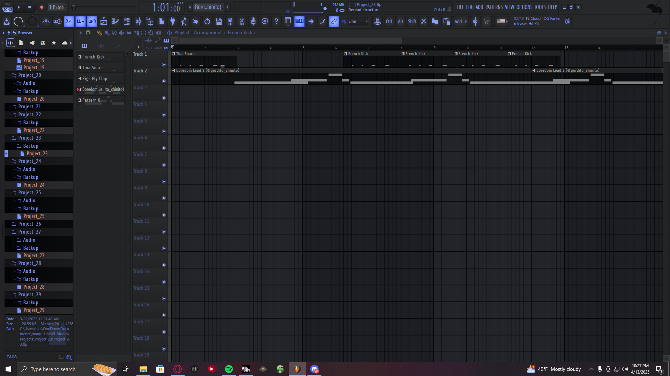Open pattern selector Bore..hinito dropdown
670x376 pixels.
pos(208,7)
